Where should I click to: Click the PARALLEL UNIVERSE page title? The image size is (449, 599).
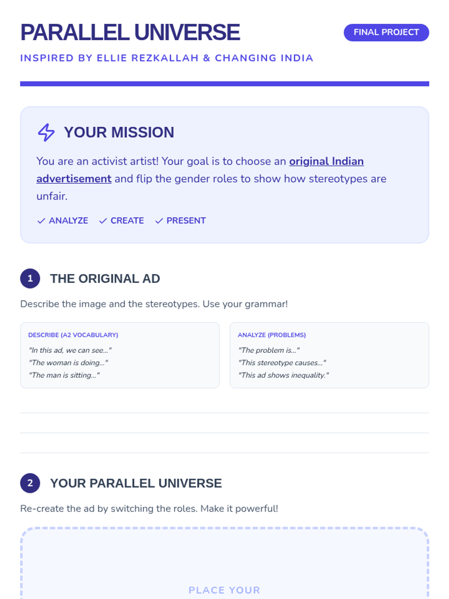coord(130,33)
